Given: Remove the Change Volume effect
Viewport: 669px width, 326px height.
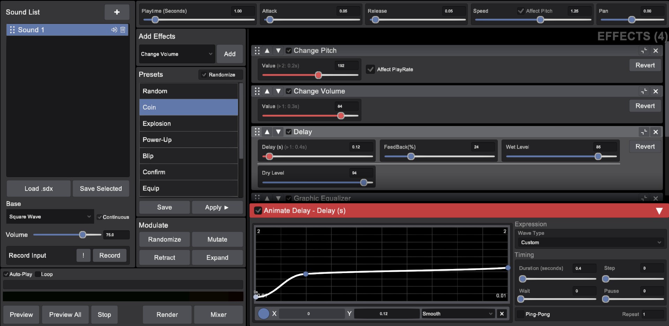Looking at the screenshot, I should 656,91.
